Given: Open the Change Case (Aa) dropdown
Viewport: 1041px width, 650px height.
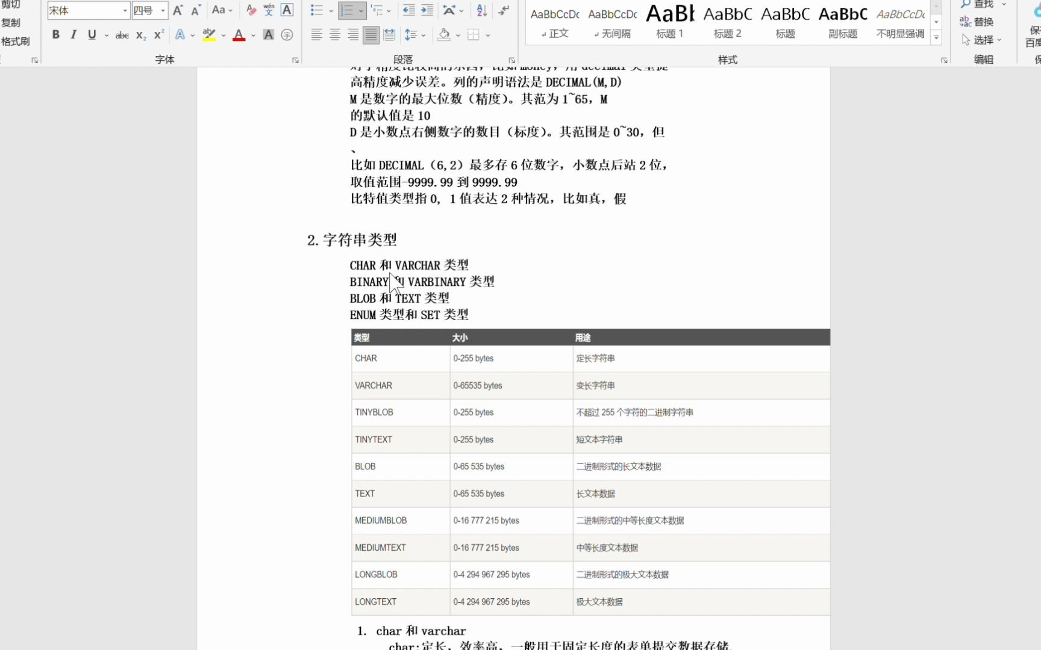Looking at the screenshot, I should pyautogui.click(x=222, y=10).
